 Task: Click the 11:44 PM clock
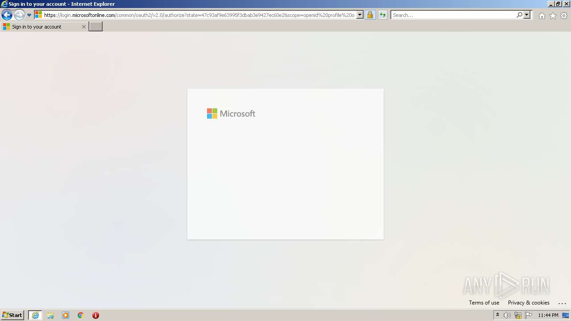[548, 315]
